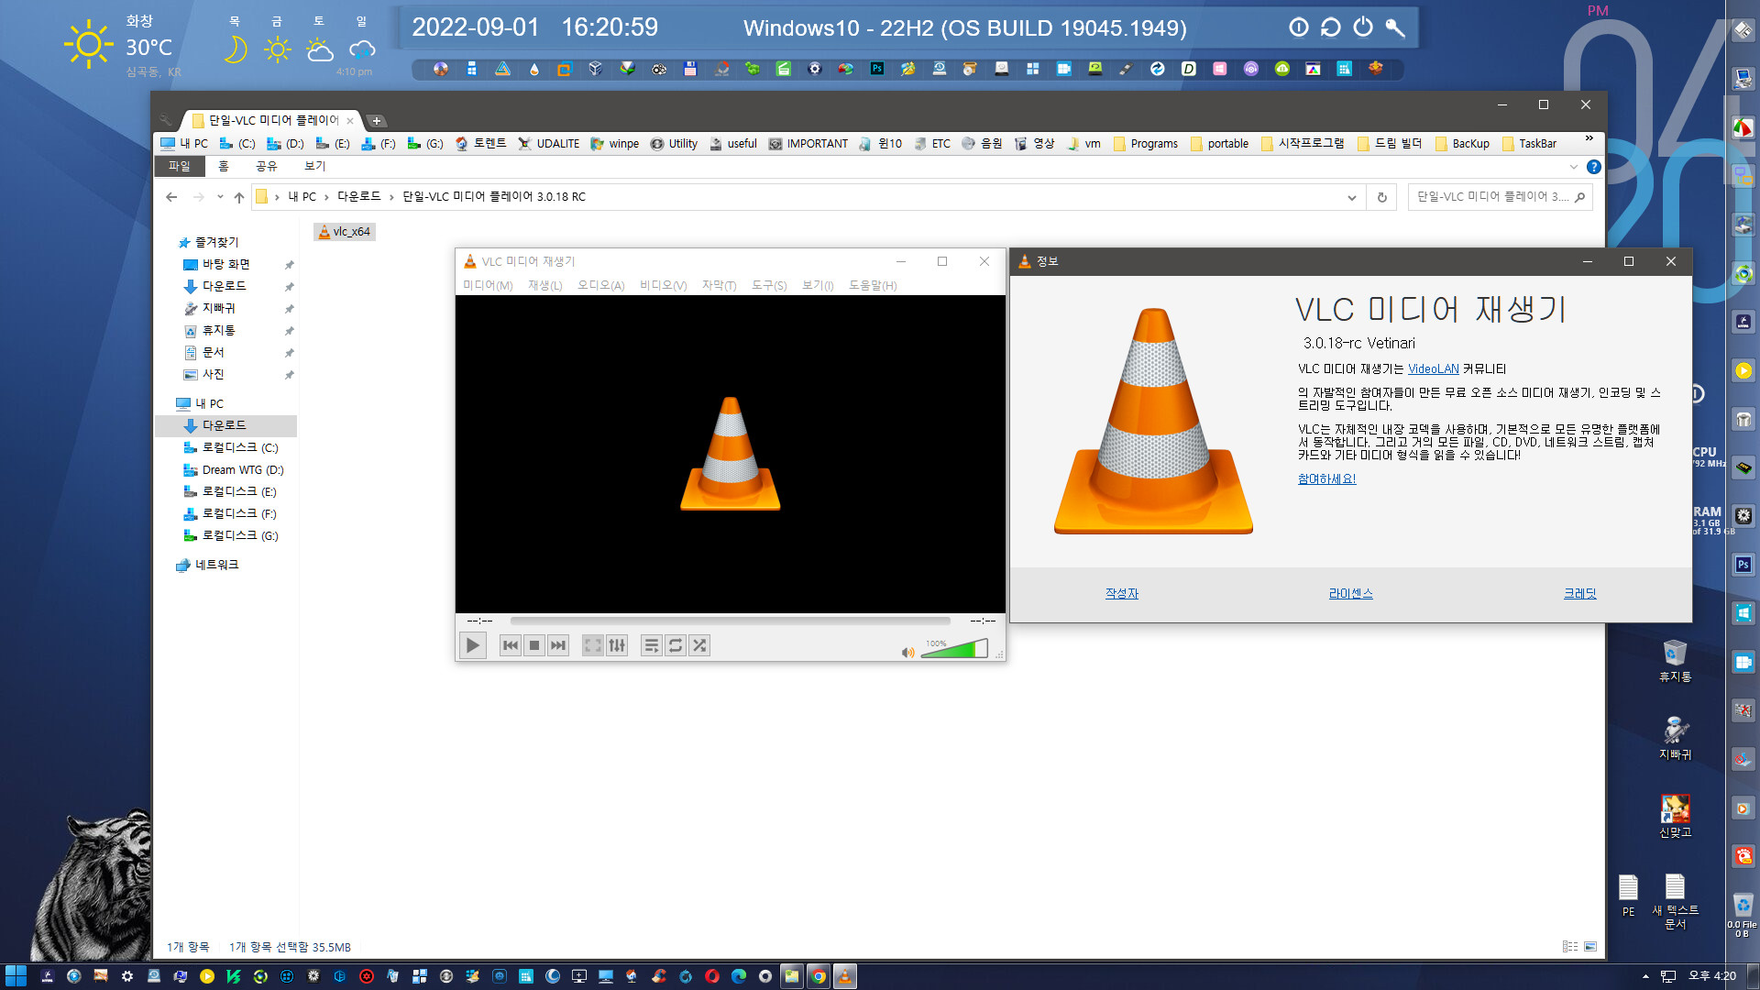This screenshot has width=1760, height=990.
Task: Click the VLC previous media button
Action: click(511, 645)
